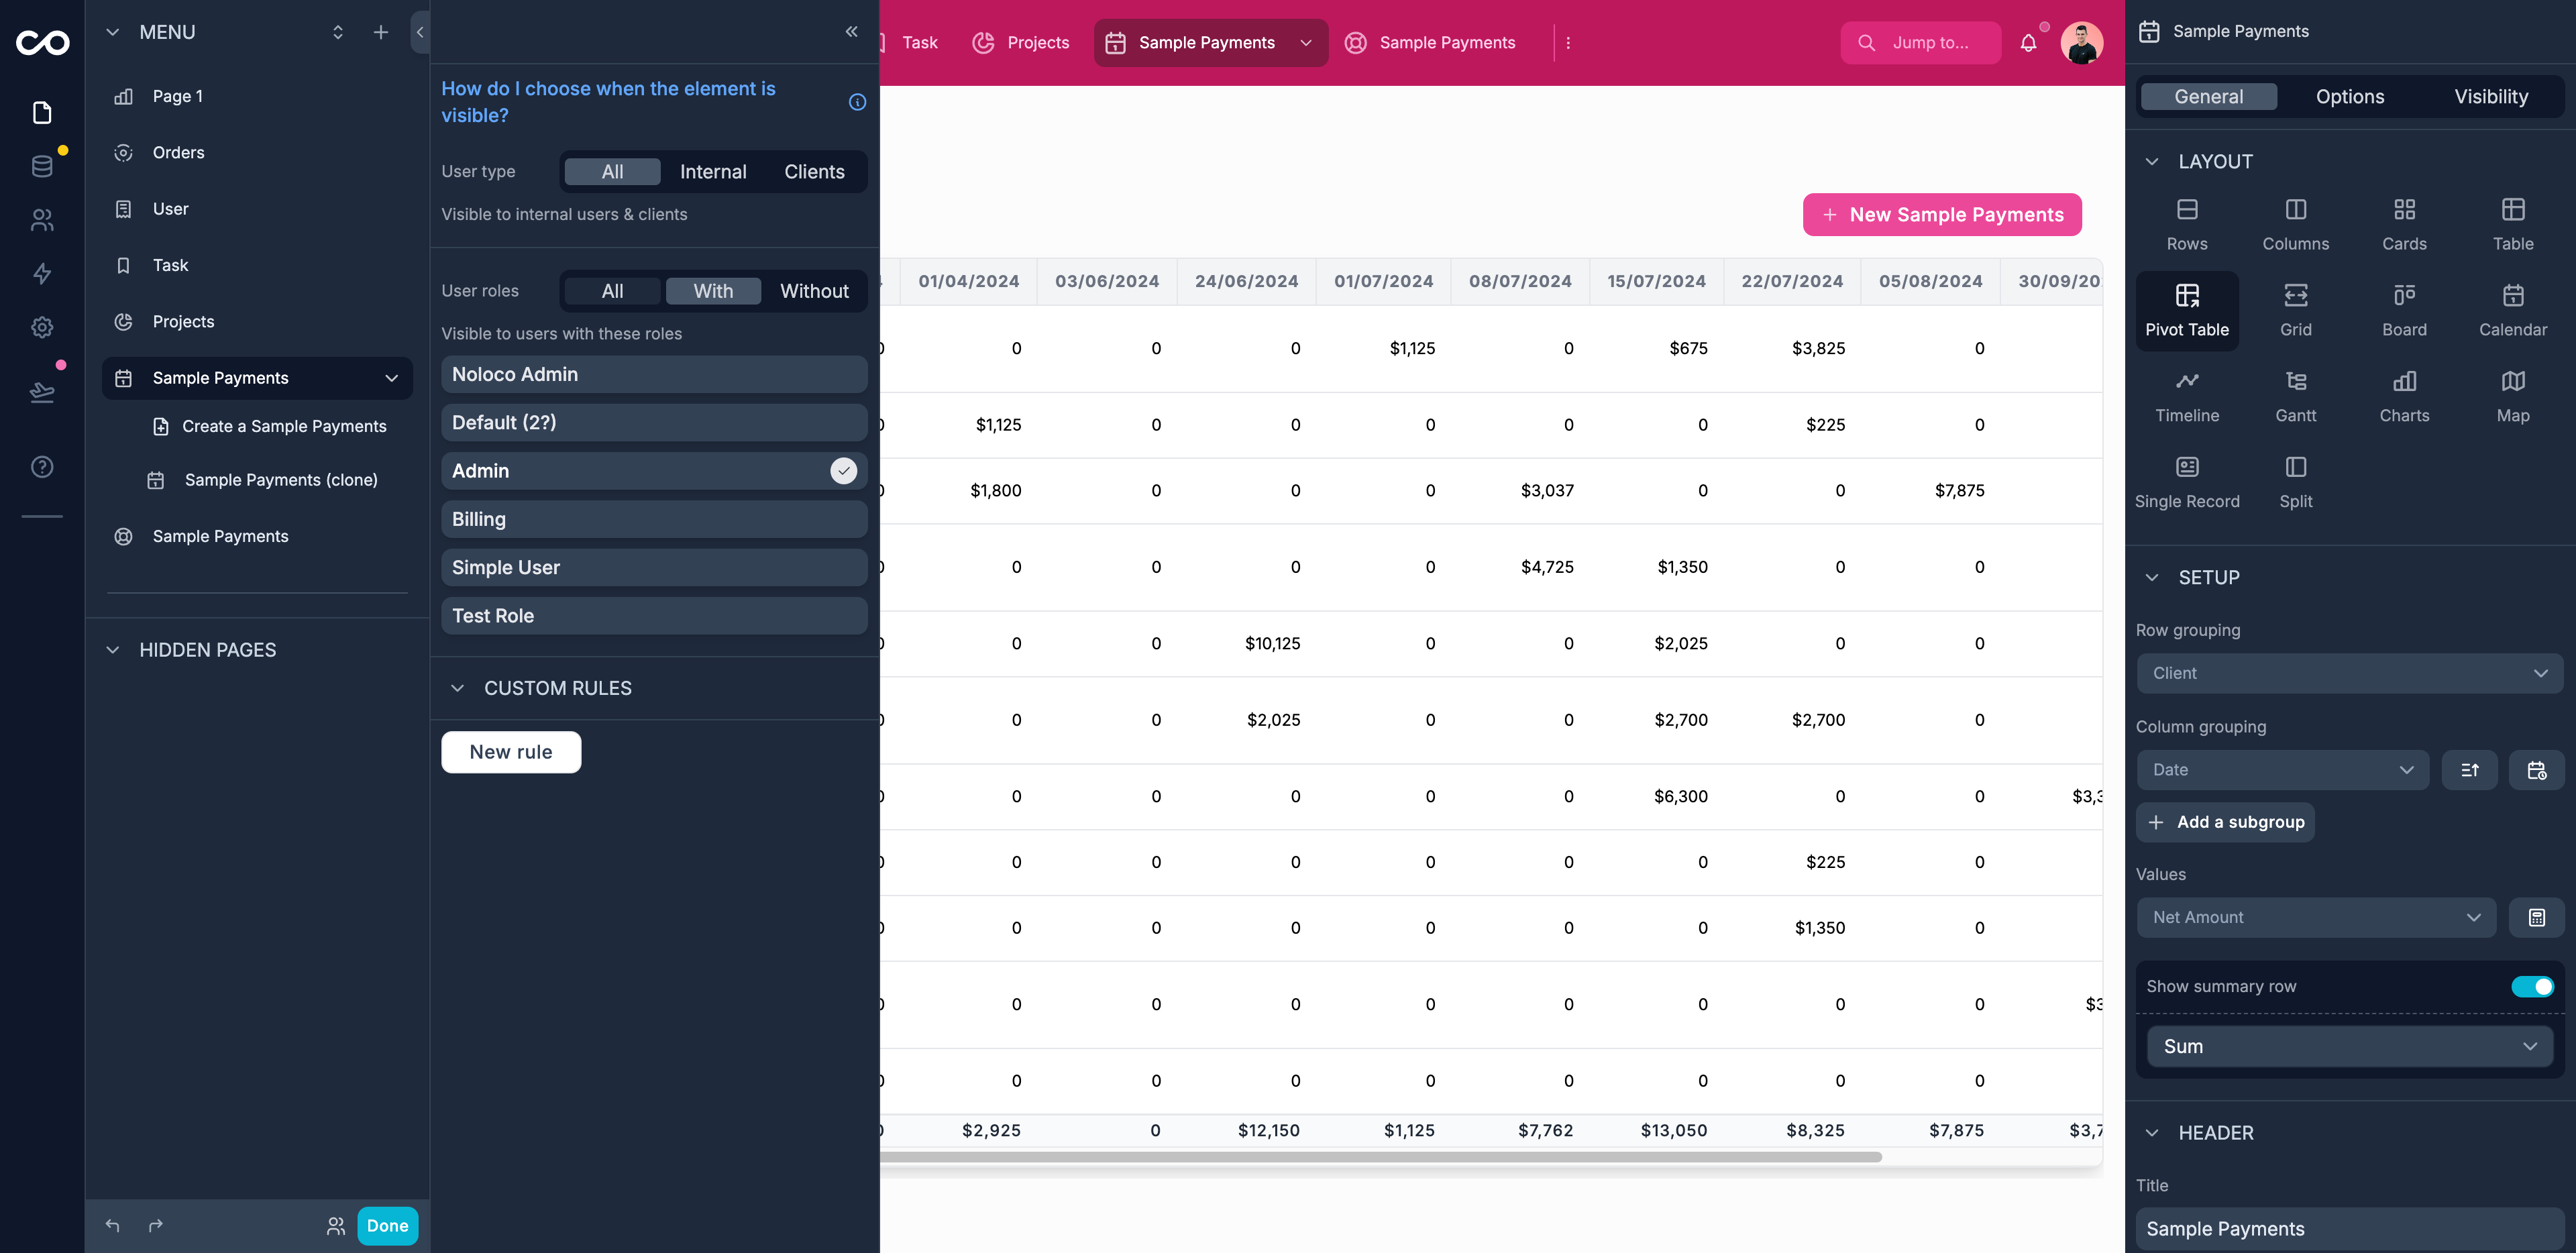Select the Timeline layout
2576x1253 pixels.
(x=2187, y=397)
